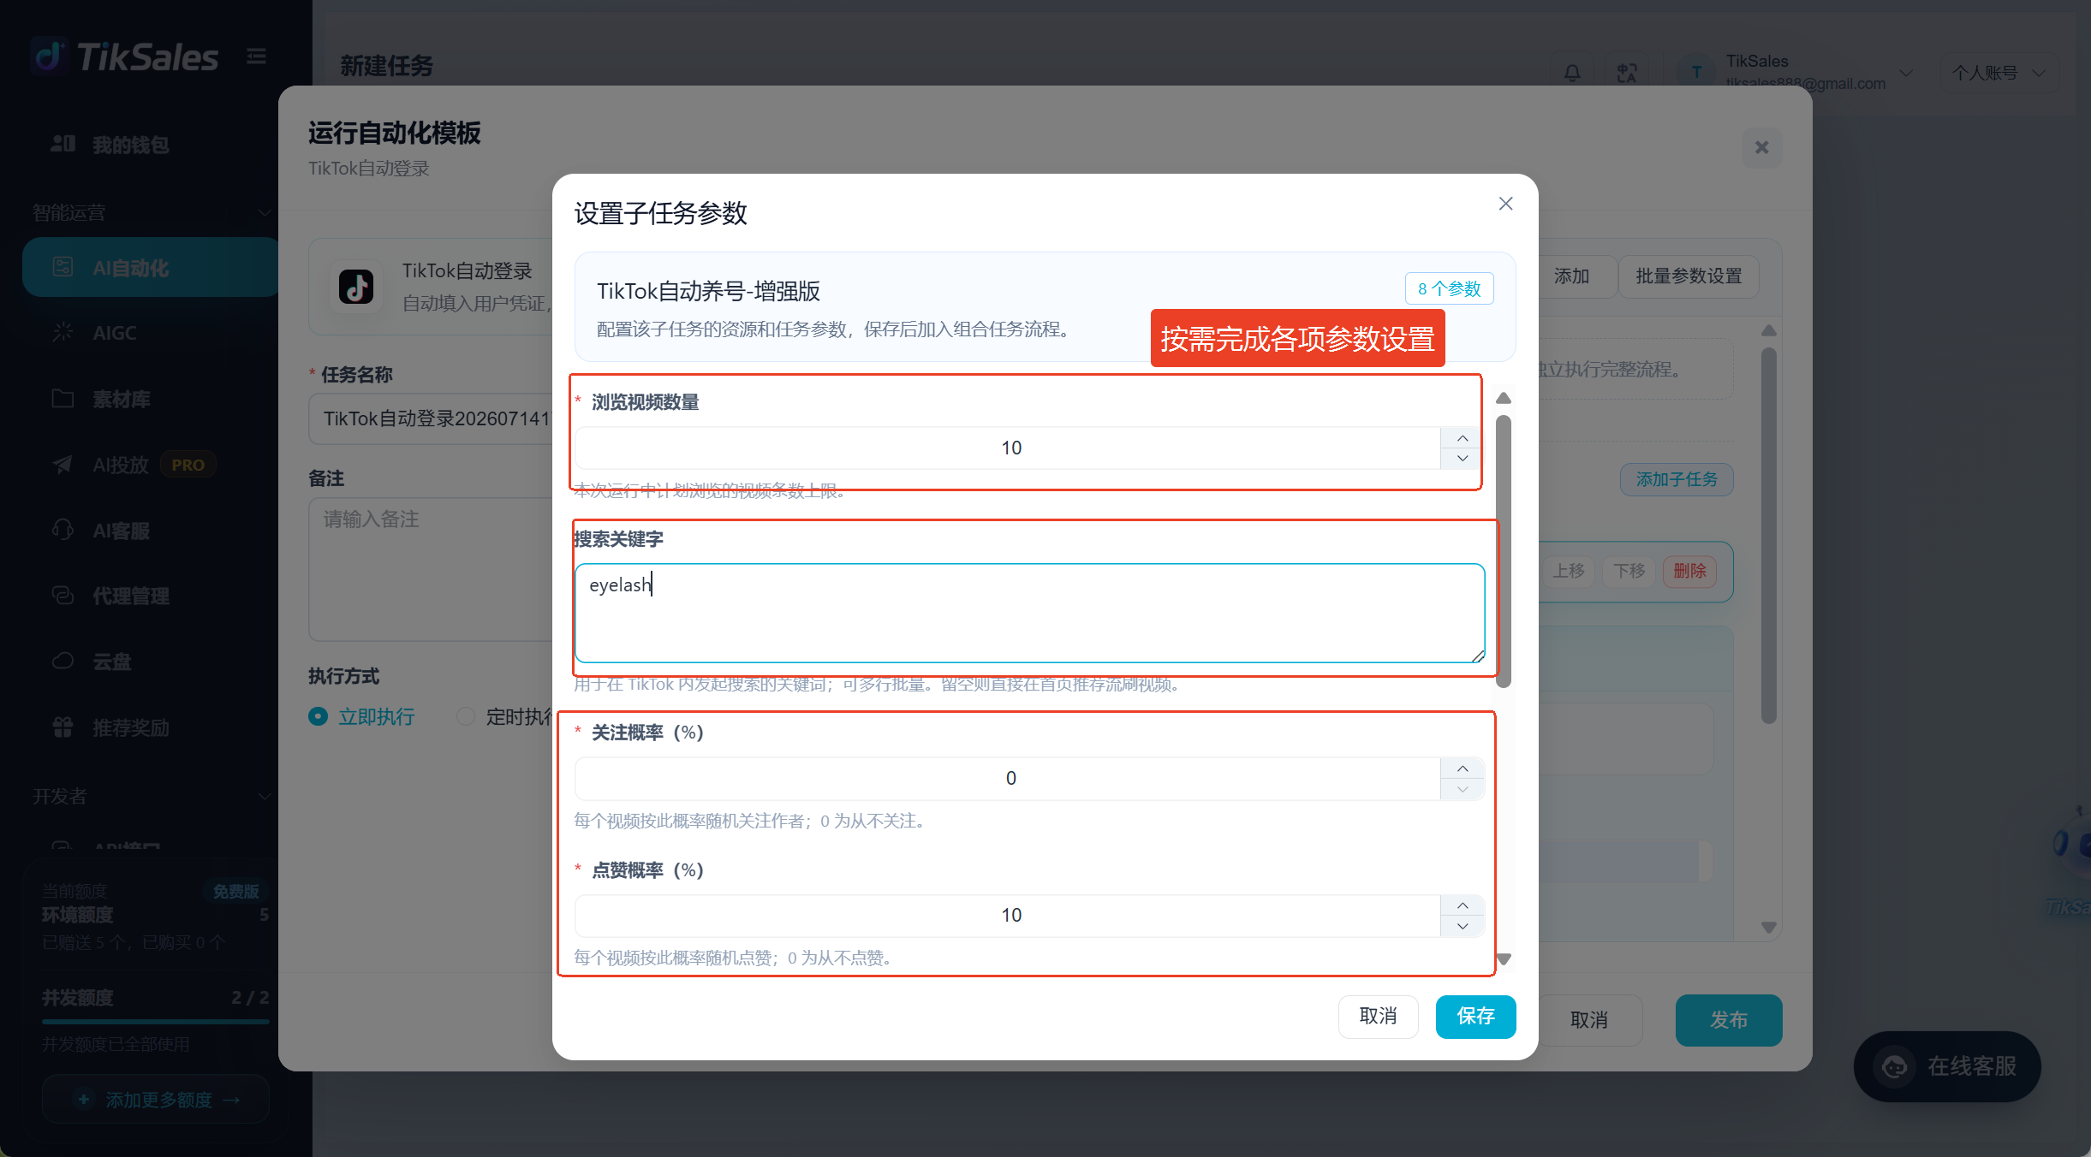2091x1157 pixels.
Task: Toggle the sidebar hamburger menu
Action: [x=256, y=56]
